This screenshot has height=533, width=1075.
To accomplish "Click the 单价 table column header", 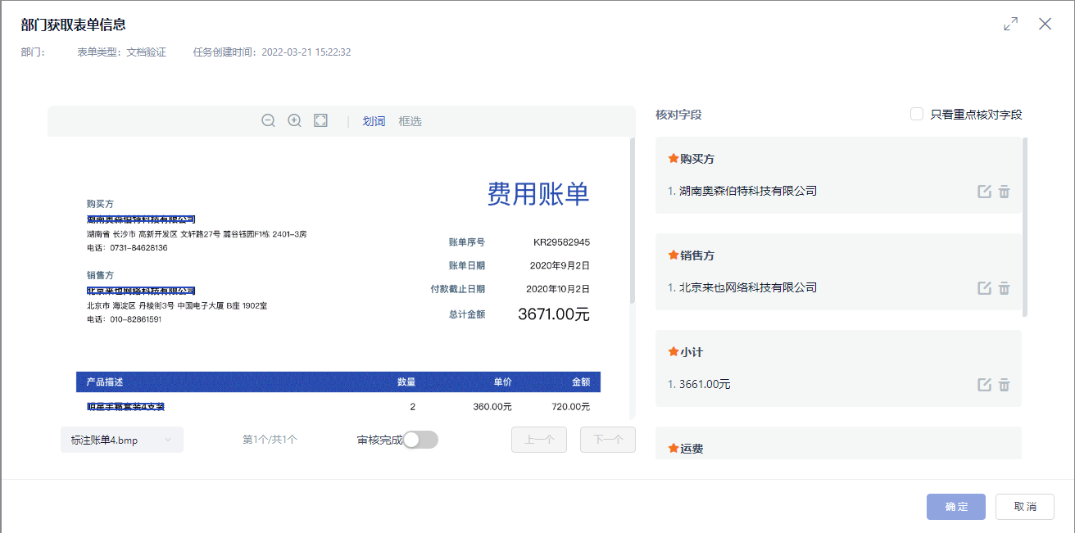I will coord(502,382).
